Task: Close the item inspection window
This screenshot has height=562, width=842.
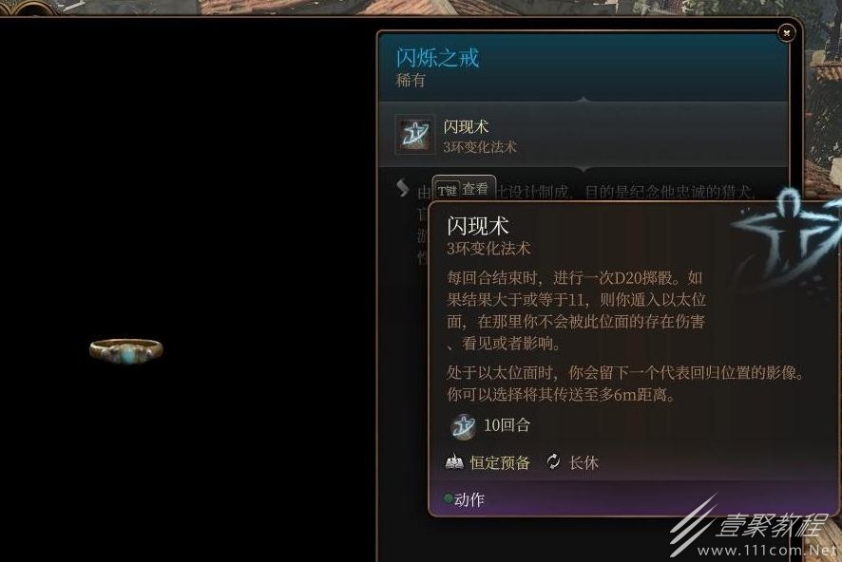Action: click(x=787, y=33)
